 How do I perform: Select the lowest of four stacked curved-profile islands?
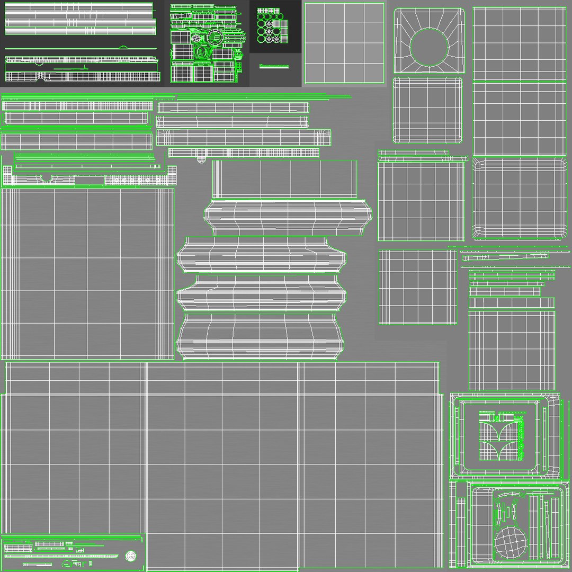pyautogui.click(x=260, y=336)
